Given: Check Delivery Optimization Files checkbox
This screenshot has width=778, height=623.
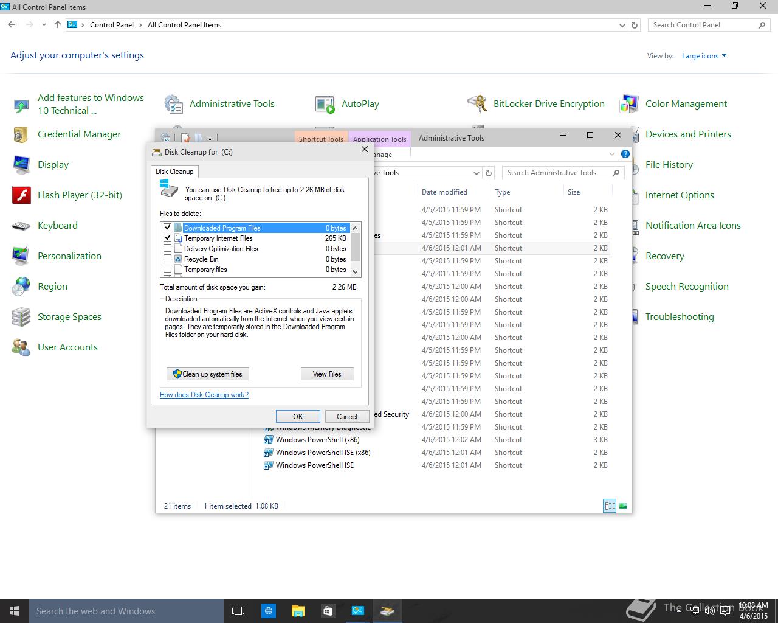Looking at the screenshot, I should click(x=168, y=248).
